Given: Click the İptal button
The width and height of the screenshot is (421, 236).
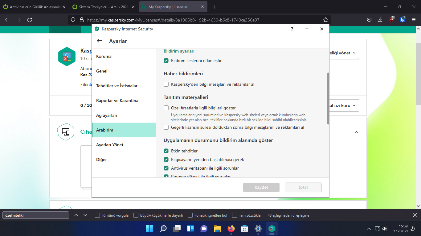Looking at the screenshot, I should 303,187.
